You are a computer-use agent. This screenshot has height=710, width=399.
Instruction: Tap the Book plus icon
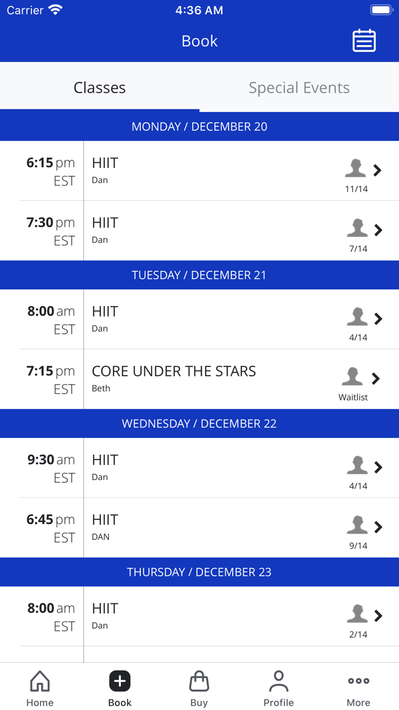[x=120, y=681]
